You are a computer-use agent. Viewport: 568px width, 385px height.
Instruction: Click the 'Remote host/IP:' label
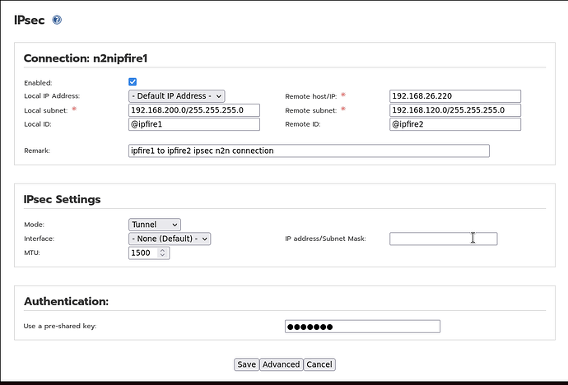click(x=311, y=96)
